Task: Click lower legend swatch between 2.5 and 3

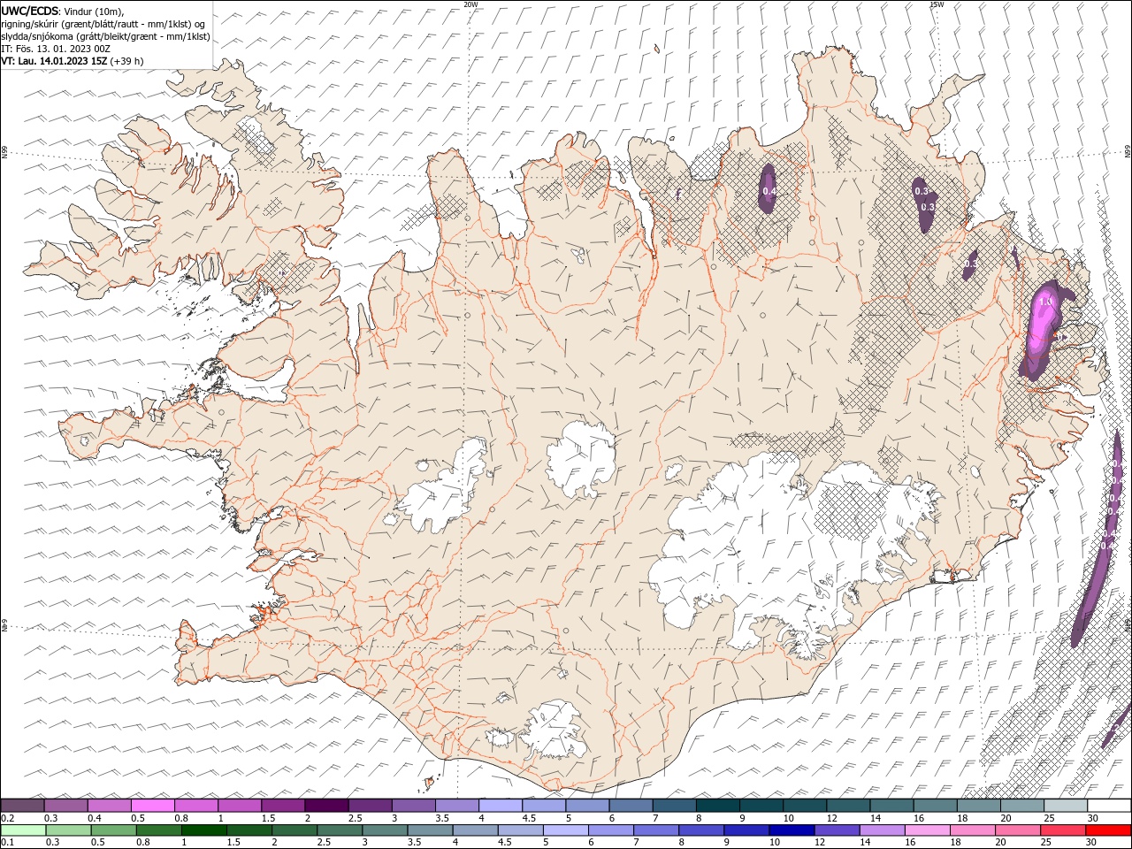Action: click(x=340, y=830)
